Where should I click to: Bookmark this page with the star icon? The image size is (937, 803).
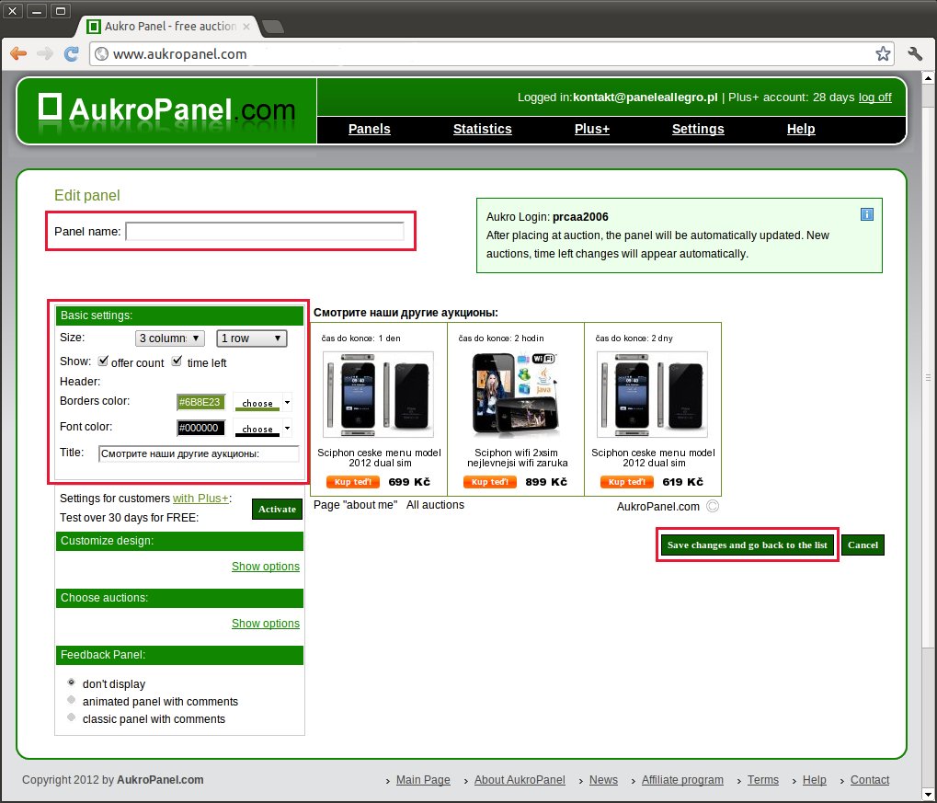[883, 54]
